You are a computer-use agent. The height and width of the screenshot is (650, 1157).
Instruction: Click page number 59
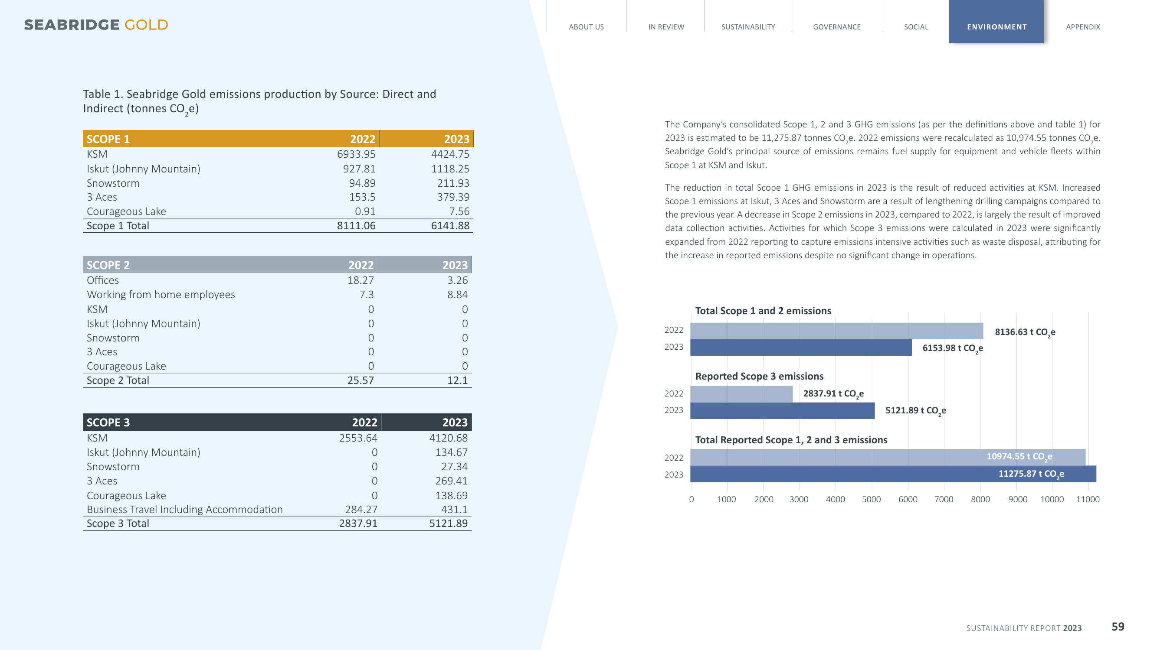(1118, 627)
